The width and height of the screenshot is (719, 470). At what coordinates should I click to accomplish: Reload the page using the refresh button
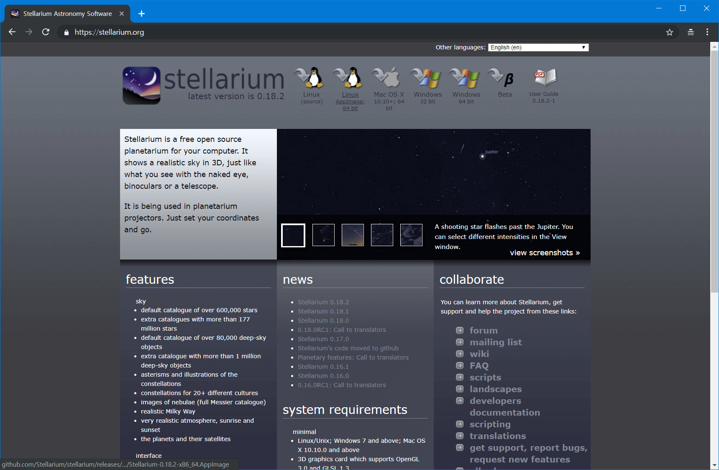click(46, 32)
